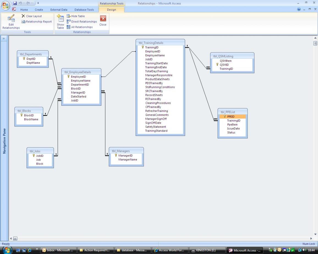Click Internet Explorer quick launch icon

tap(30, 250)
